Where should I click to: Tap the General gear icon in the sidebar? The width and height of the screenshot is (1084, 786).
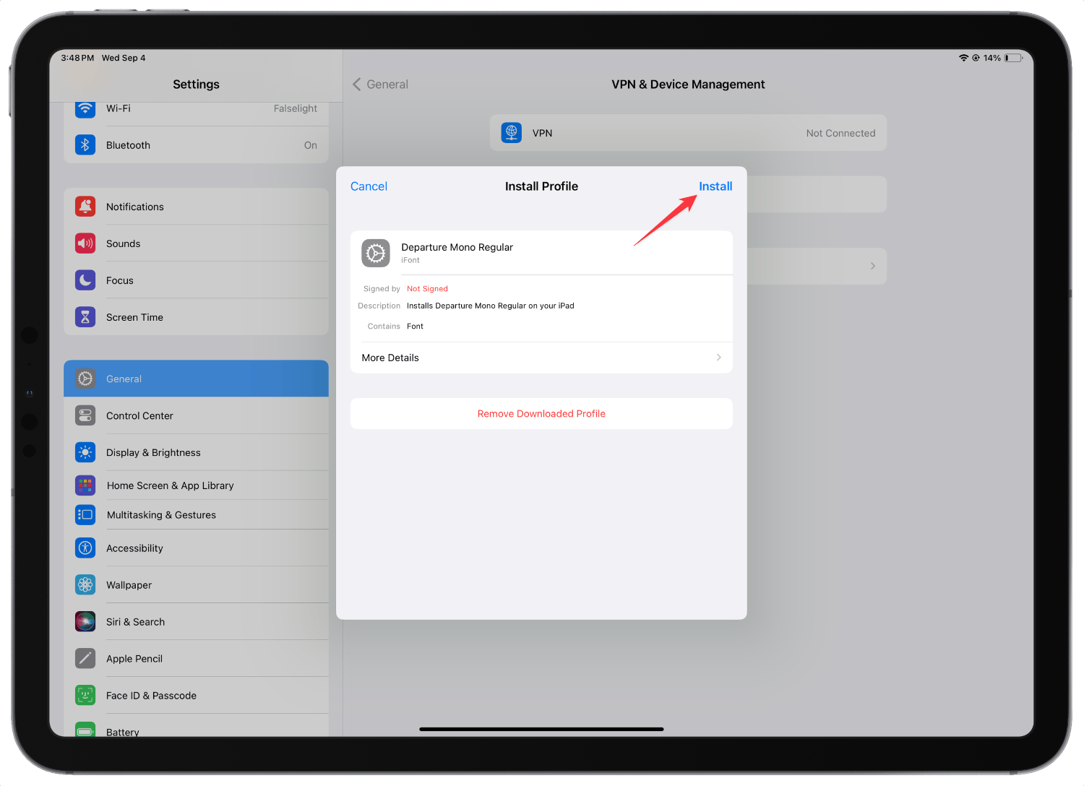[x=85, y=379]
